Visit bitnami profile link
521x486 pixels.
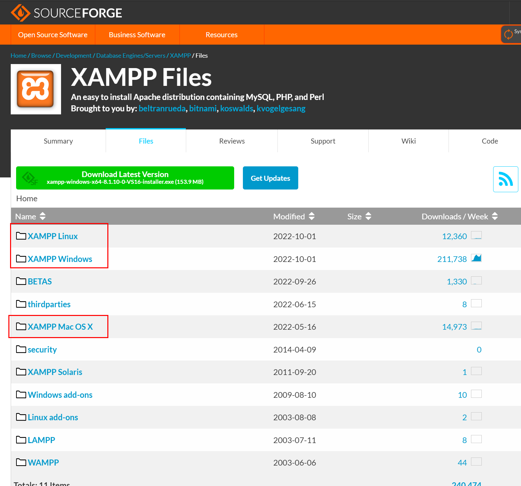coord(203,108)
